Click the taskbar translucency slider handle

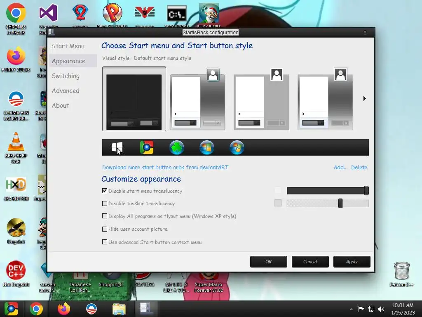pyautogui.click(x=340, y=203)
